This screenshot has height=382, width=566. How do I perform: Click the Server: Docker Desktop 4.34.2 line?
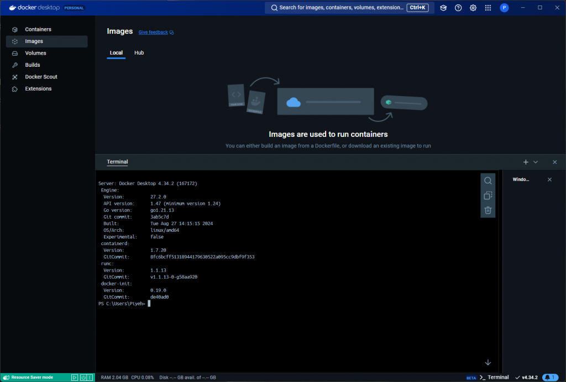pyautogui.click(x=148, y=183)
